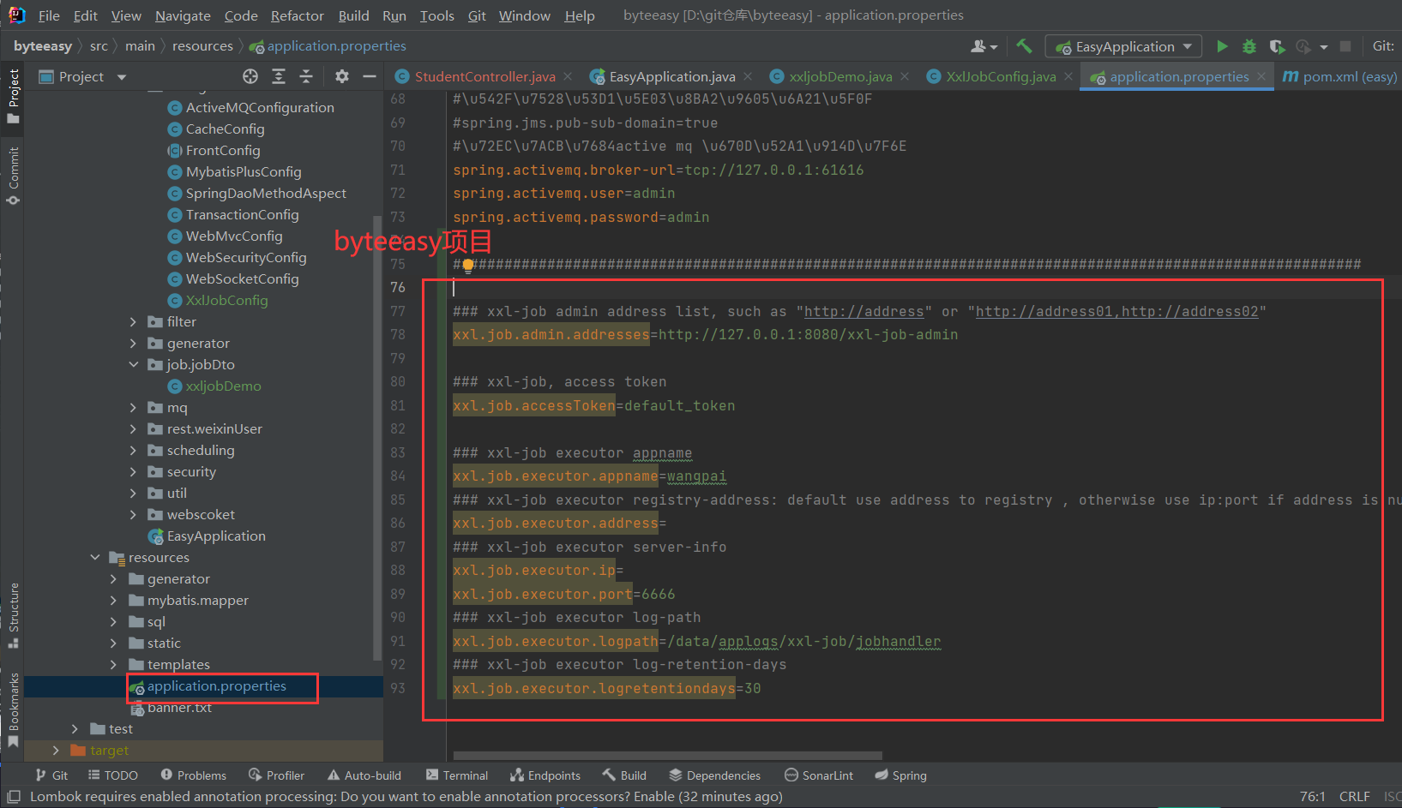Open the Commit tool window
Image resolution: width=1402 pixels, height=808 pixels.
pyautogui.click(x=13, y=176)
